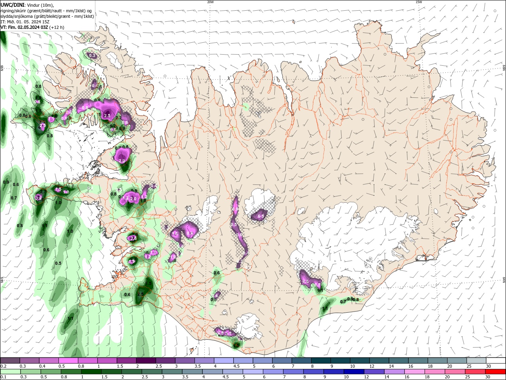Screen dimensions: 506x380
Task: Click the 'slydda/snjókoma' legend description line
Action: tap(47, 16)
